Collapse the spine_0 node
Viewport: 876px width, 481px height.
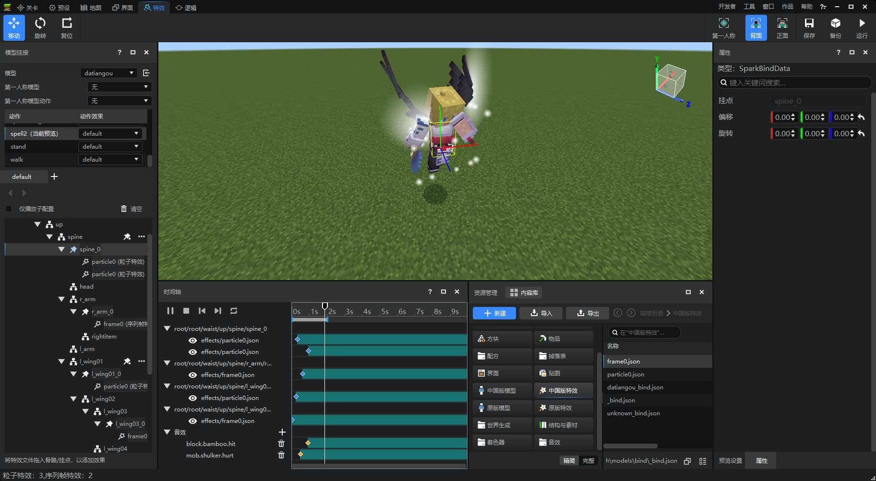pos(61,249)
